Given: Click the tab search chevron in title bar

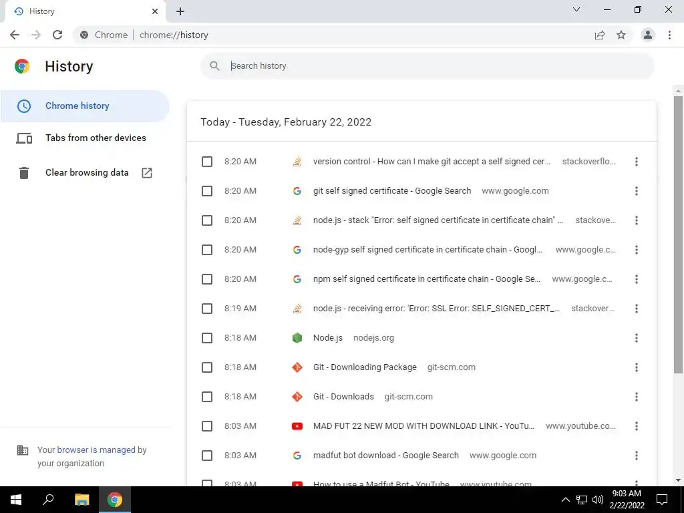Looking at the screenshot, I should tap(576, 9).
